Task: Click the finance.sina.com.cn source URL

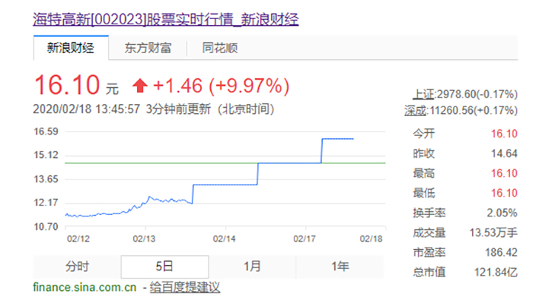Action: coord(84,287)
